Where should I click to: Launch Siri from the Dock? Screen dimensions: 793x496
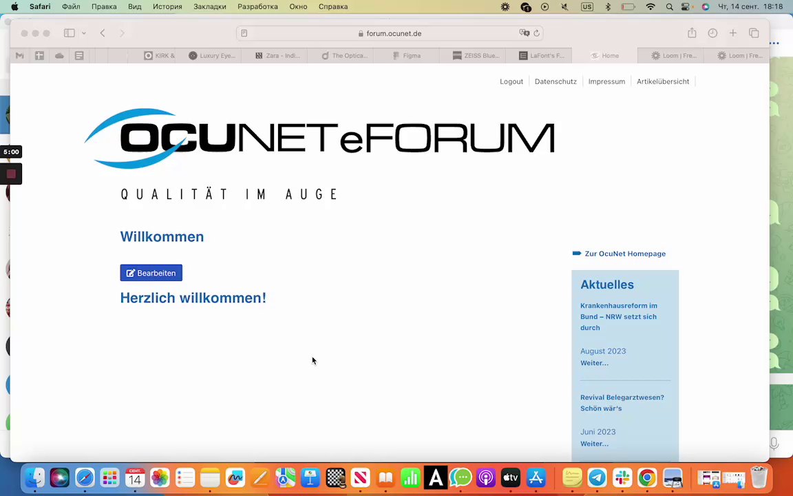tap(60, 477)
